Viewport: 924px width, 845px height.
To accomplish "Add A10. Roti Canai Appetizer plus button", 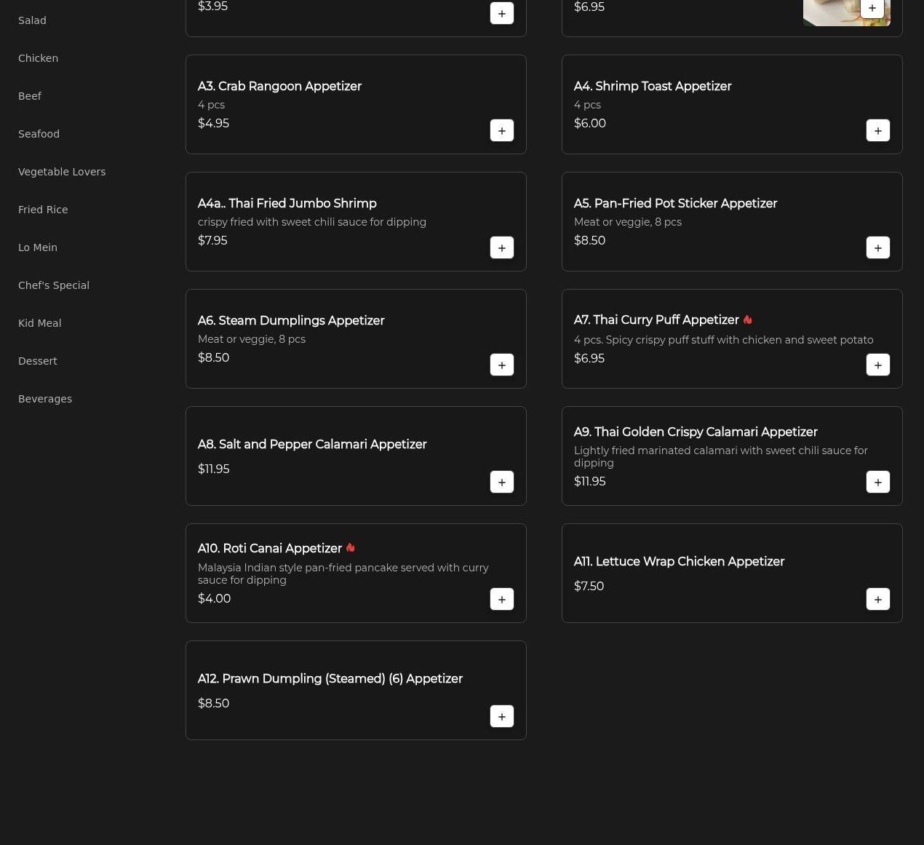I will [502, 599].
